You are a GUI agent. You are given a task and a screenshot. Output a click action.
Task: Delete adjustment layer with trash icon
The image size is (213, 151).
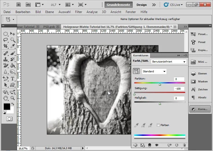tap(184, 145)
